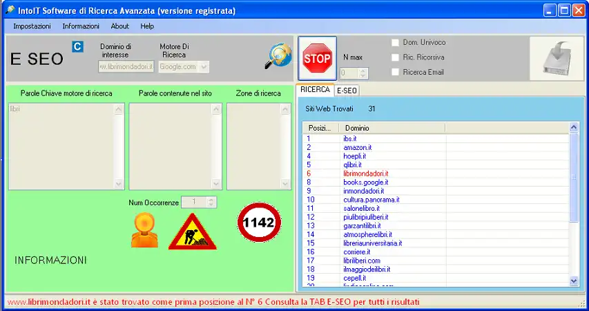Select the hoepli.it row

point(436,156)
